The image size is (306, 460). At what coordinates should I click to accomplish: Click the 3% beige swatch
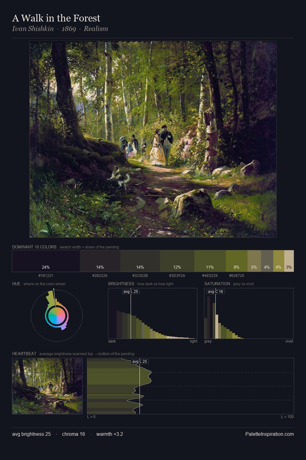pyautogui.click(x=289, y=261)
